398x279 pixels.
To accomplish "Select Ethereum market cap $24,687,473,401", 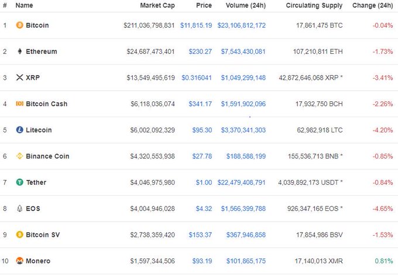I will (x=151, y=52).
